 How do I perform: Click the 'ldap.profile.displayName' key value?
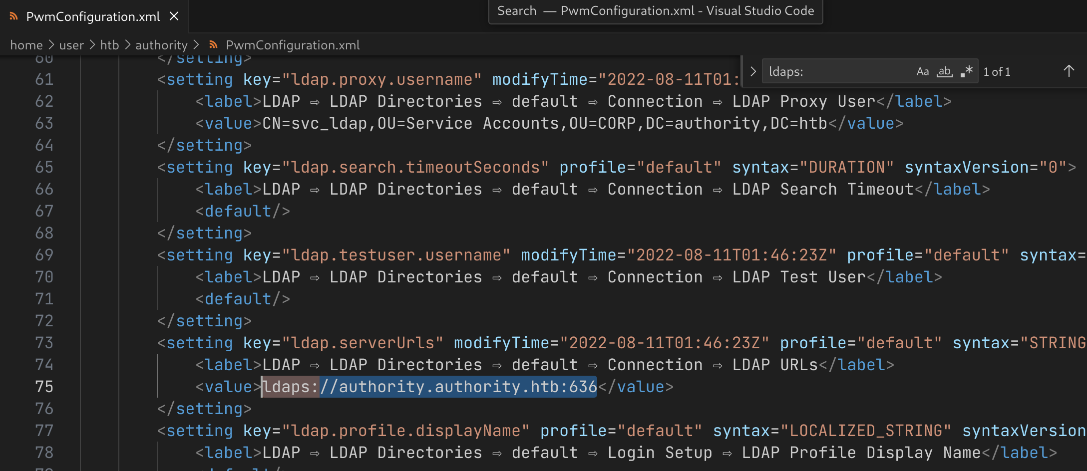406,431
